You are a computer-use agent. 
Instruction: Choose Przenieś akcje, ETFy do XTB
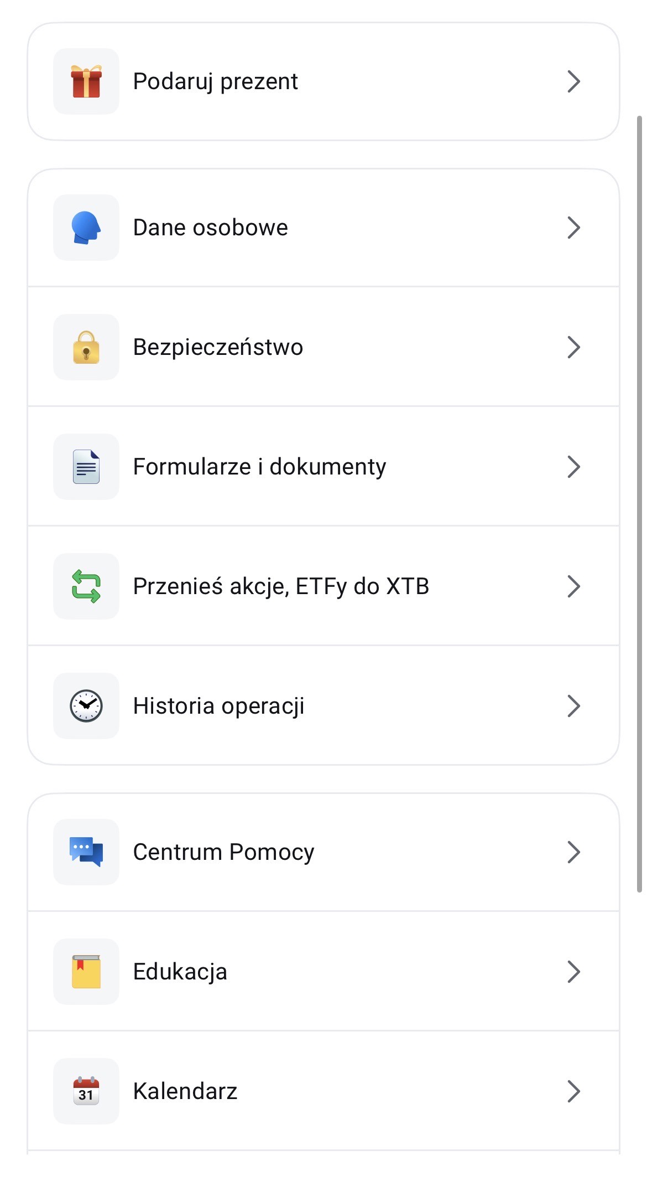coord(281,586)
